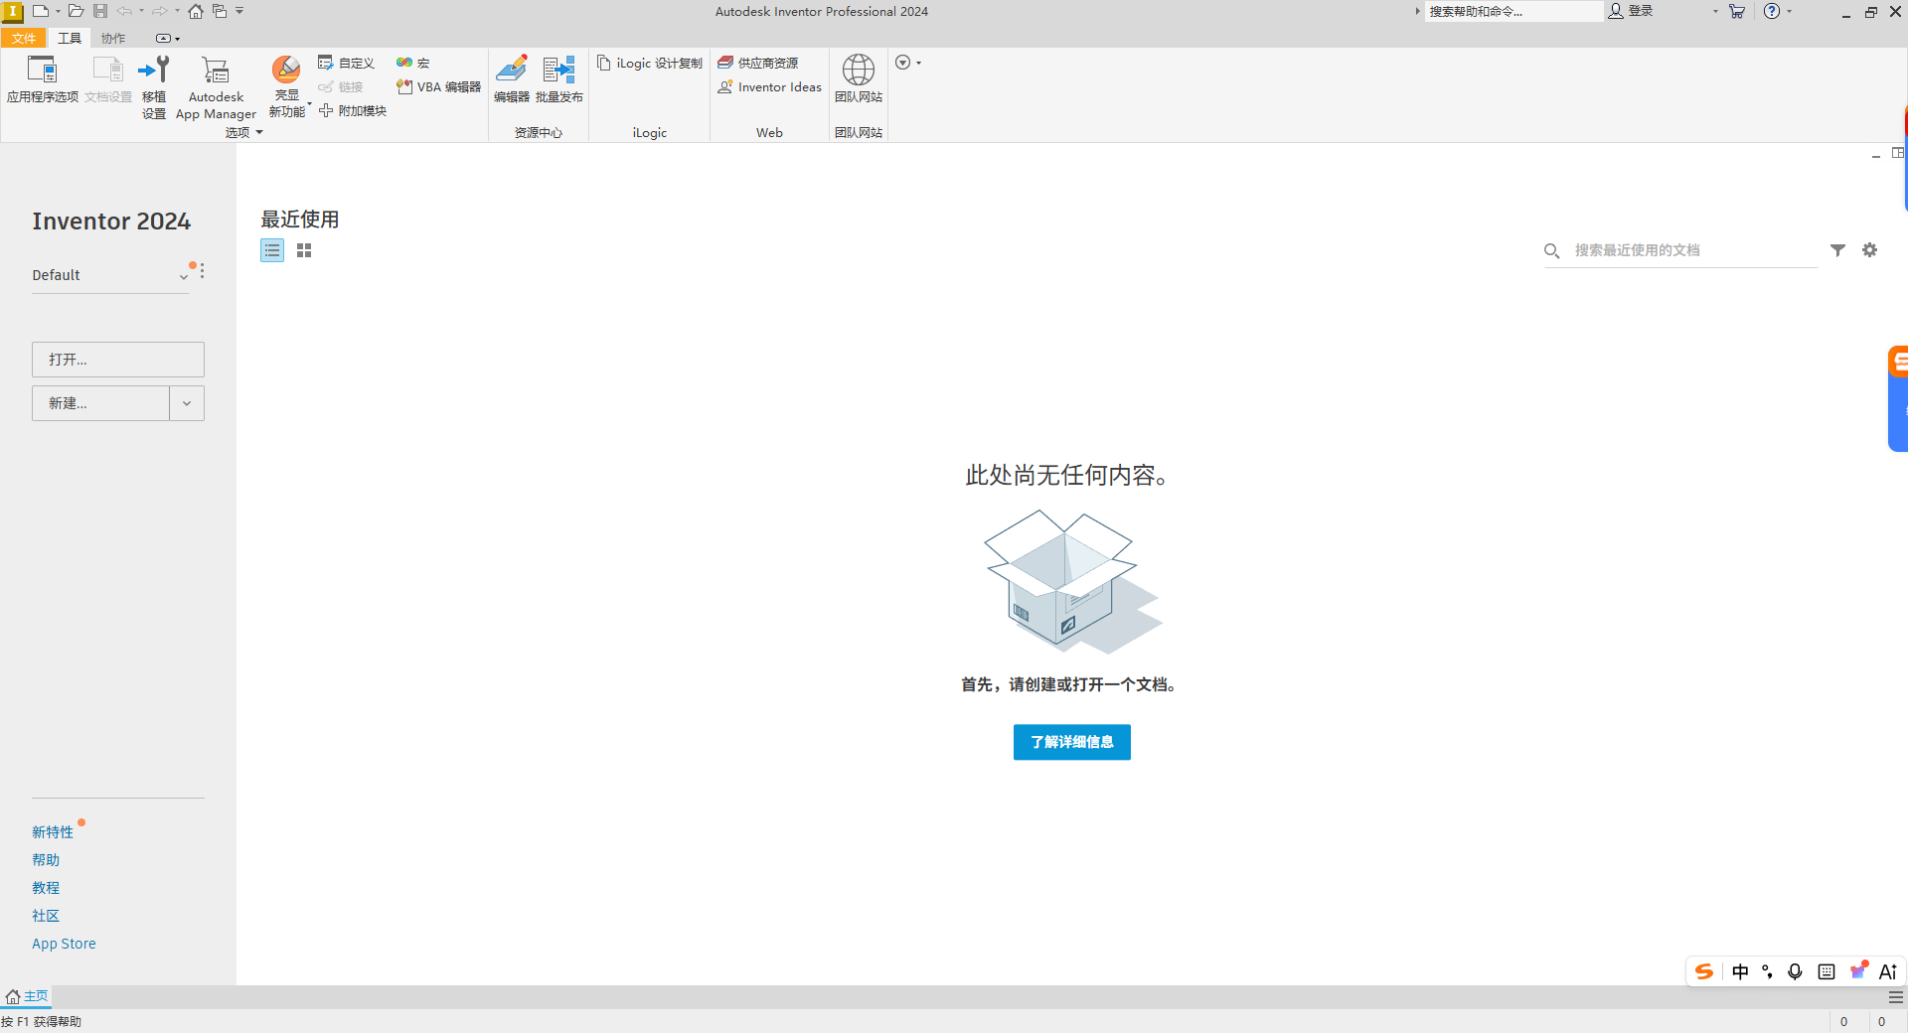Open the 文件 menu

point(24,38)
